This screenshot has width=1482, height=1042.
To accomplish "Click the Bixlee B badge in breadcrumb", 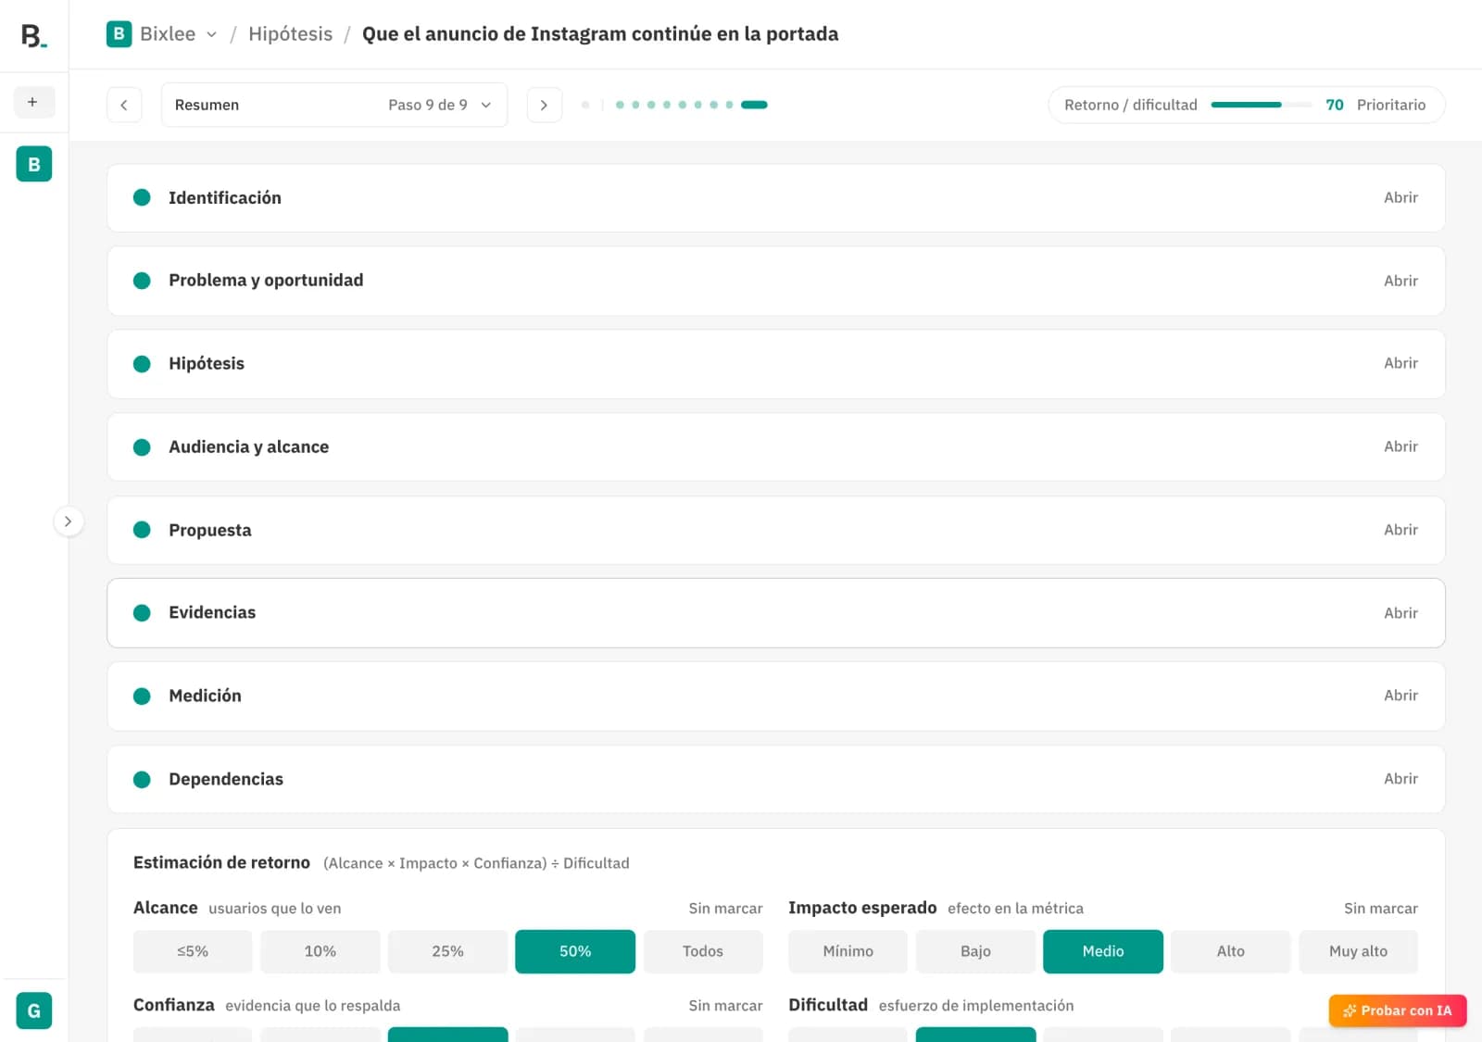I will point(119,34).
